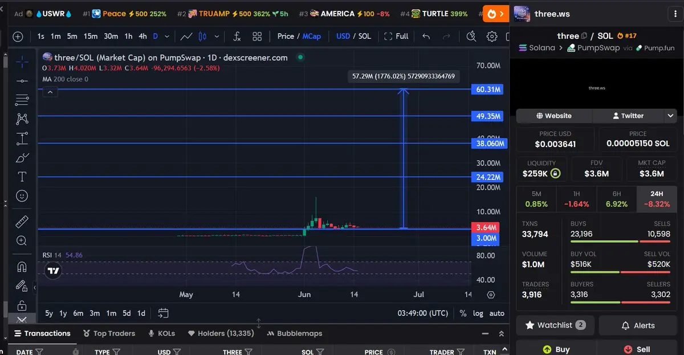Select the 5d date range
The height and width of the screenshot is (355, 684).
click(127, 313)
